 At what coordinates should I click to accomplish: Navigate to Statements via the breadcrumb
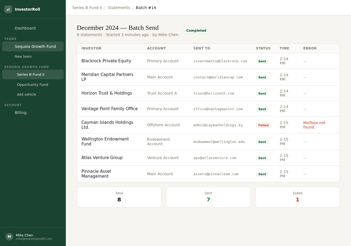tap(119, 8)
